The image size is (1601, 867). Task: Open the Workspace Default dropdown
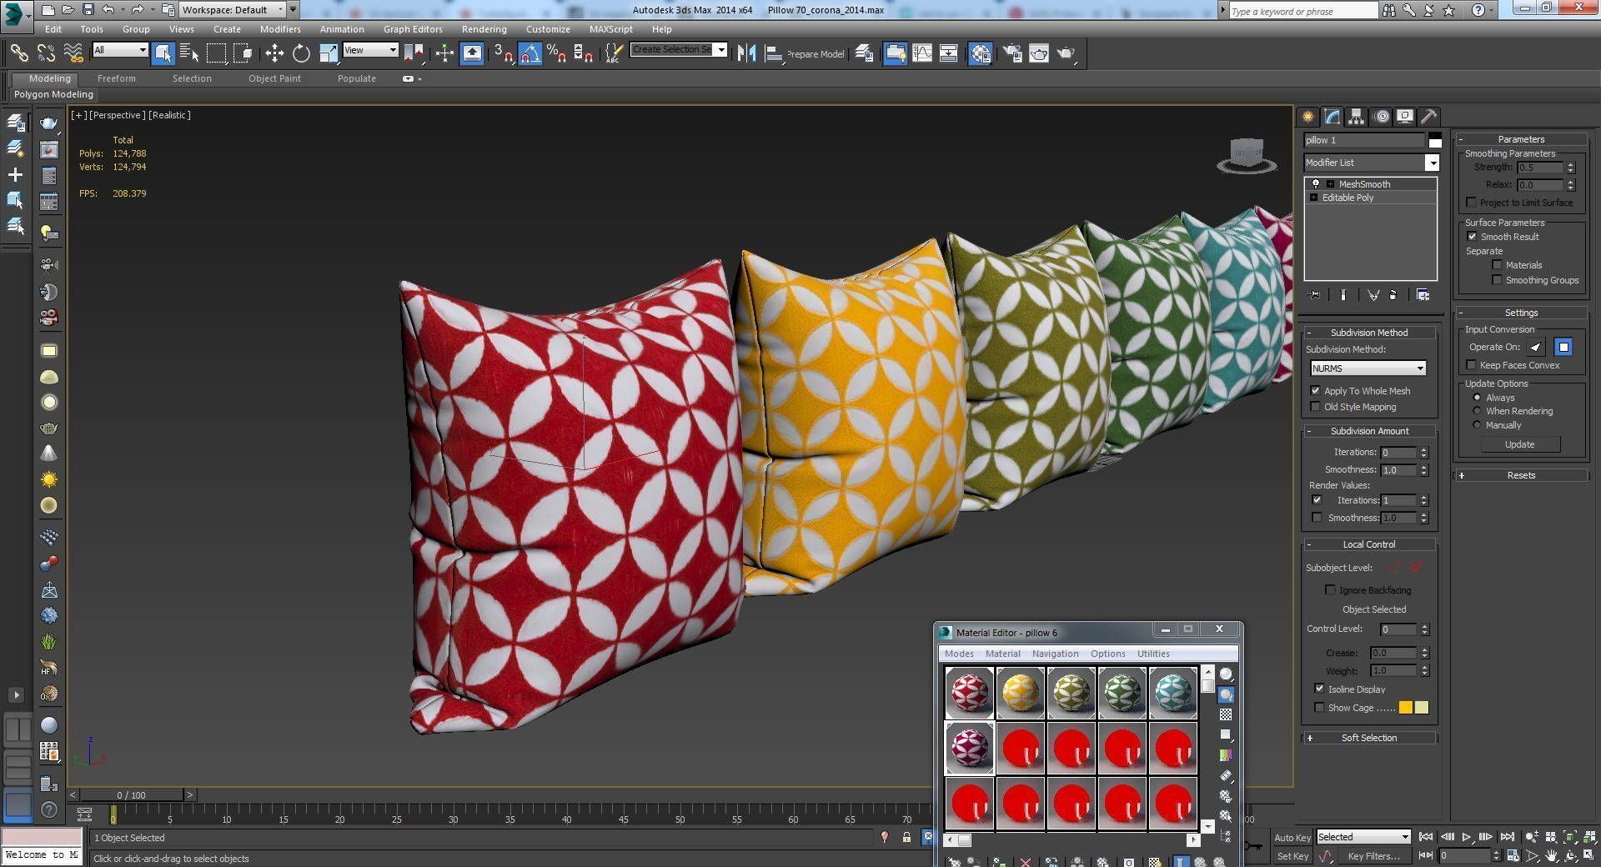coord(233,10)
